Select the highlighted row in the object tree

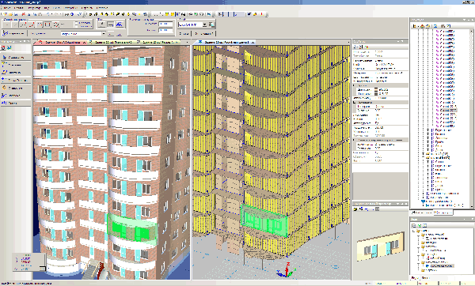(x=448, y=111)
